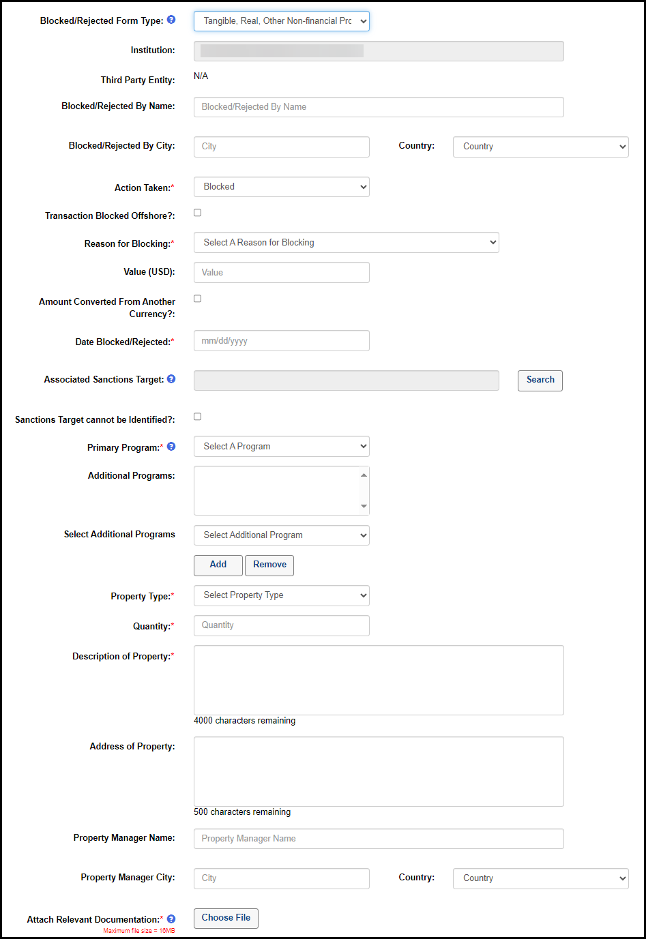The height and width of the screenshot is (939, 646).
Task: Tick Sanctions Target cannot be Identified checkbox
Action: 198,417
